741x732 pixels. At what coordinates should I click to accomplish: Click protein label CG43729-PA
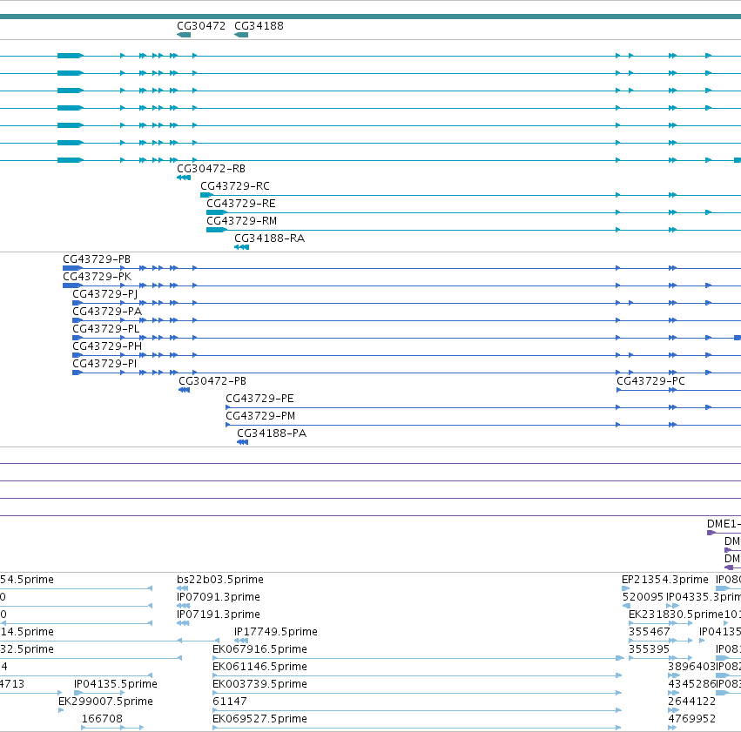(107, 312)
